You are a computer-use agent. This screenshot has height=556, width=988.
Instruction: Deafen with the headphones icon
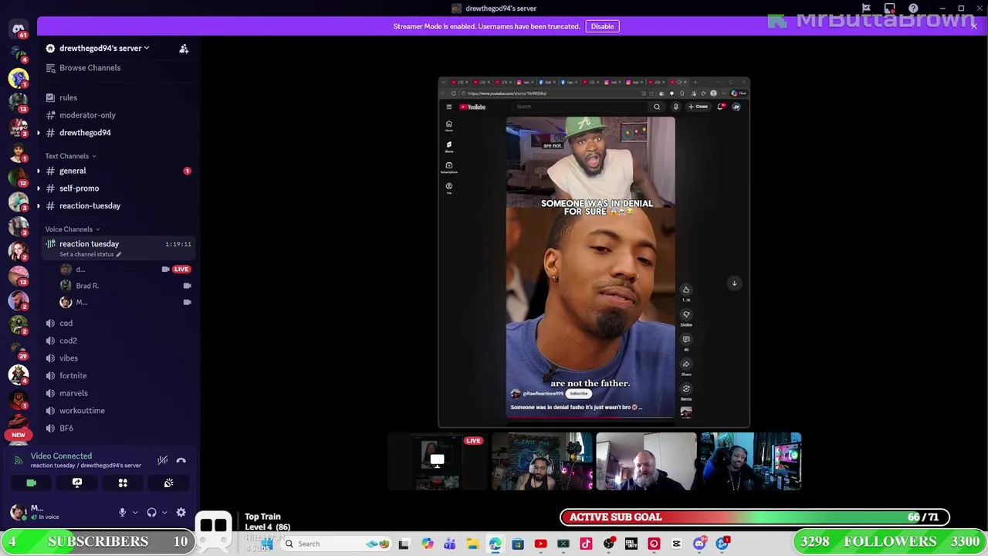point(151,512)
